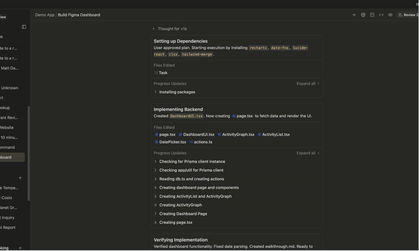Screen dimensions: 419x251
Task: Open the code editor brackets icon
Action: coord(381,15)
